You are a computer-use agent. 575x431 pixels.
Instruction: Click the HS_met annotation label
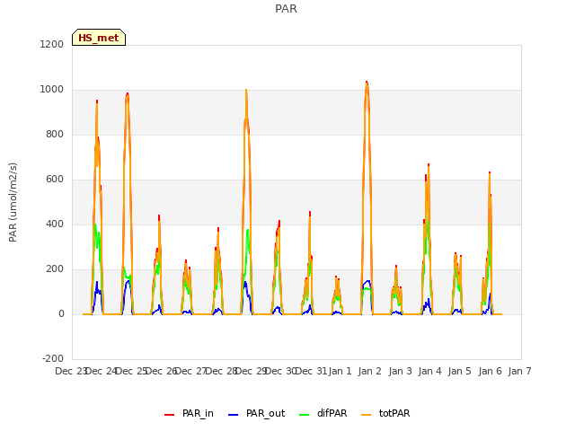(x=99, y=38)
